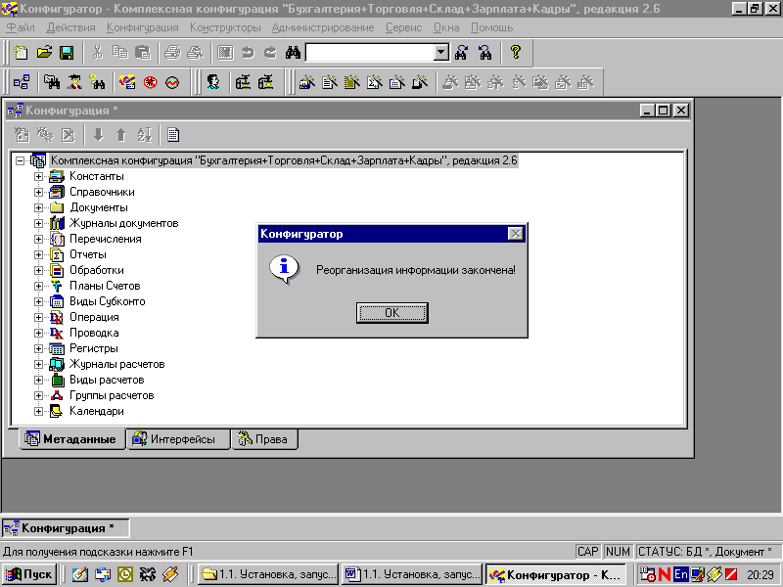
Task: Expand the Перечисления tree node
Action: pyautogui.click(x=38, y=239)
